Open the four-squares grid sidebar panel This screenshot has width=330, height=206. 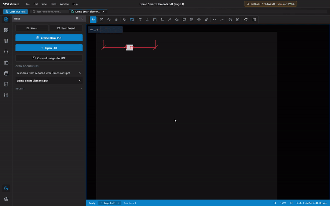6,30
